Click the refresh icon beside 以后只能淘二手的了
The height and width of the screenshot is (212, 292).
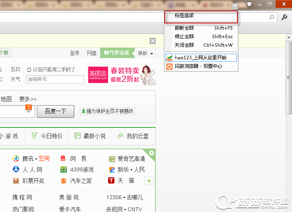tap(29, 70)
